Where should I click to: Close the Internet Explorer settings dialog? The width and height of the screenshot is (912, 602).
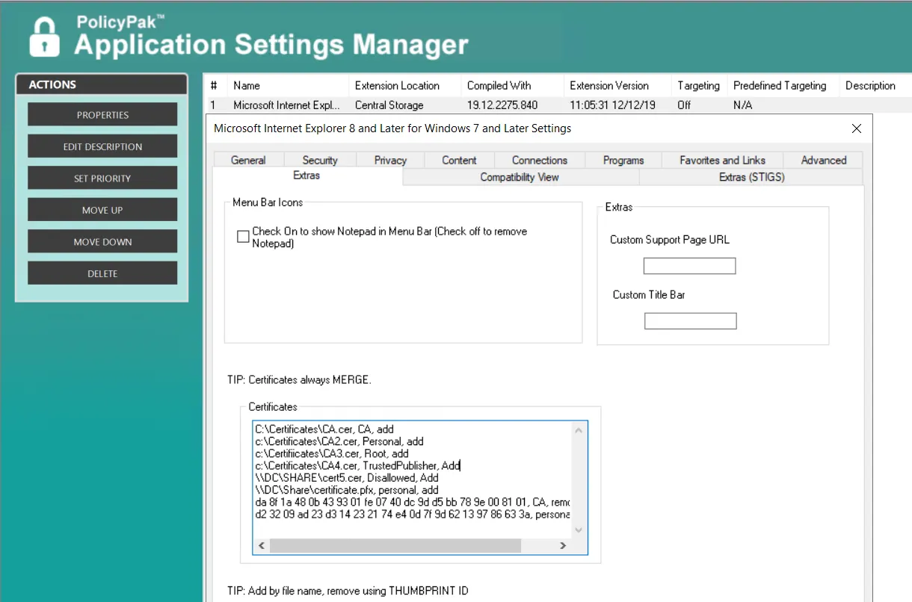click(x=857, y=128)
